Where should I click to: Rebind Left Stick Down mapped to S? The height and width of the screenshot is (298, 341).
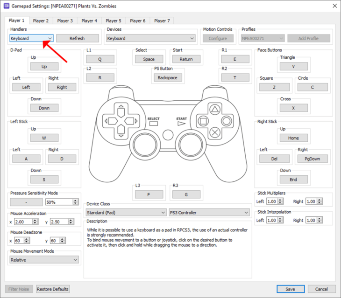(x=44, y=180)
